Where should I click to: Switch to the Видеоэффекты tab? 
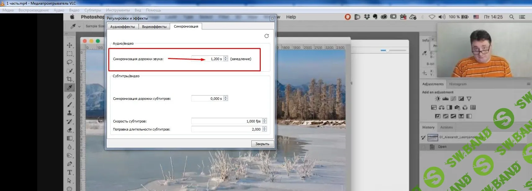(154, 27)
